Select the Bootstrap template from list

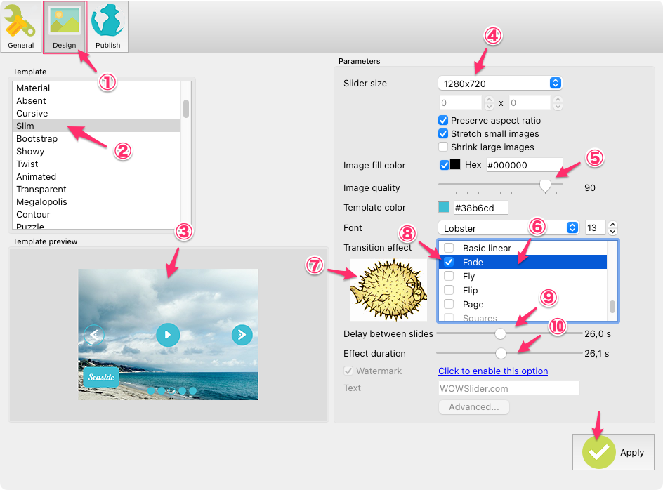(37, 139)
